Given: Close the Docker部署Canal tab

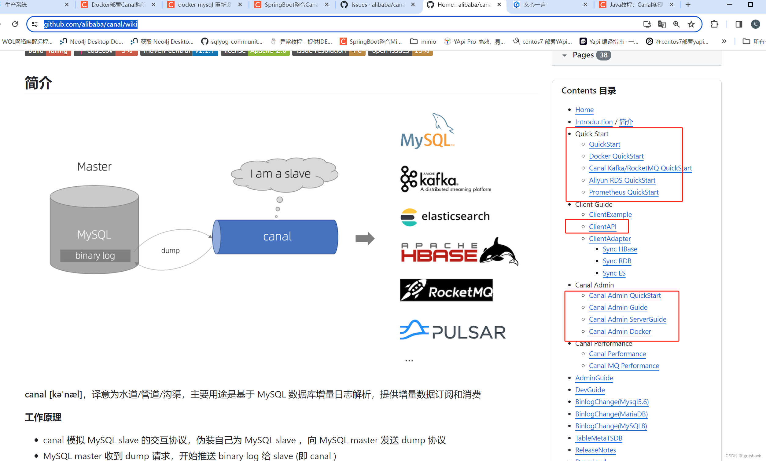Looking at the screenshot, I should pos(153,5).
